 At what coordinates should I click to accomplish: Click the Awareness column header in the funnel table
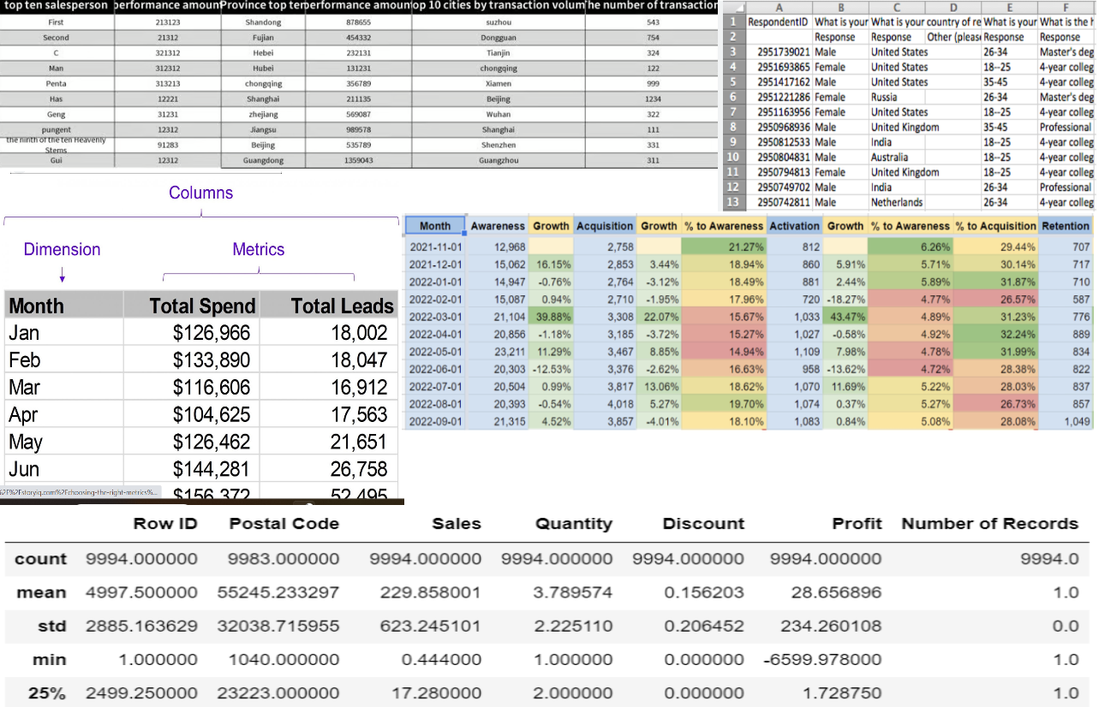pos(498,226)
